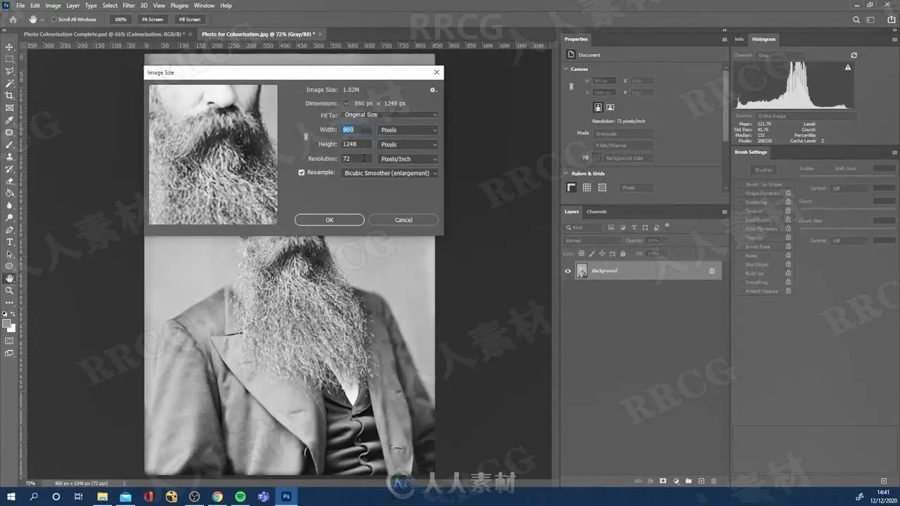
Task: Open the Resample method dropdown
Action: [390, 173]
